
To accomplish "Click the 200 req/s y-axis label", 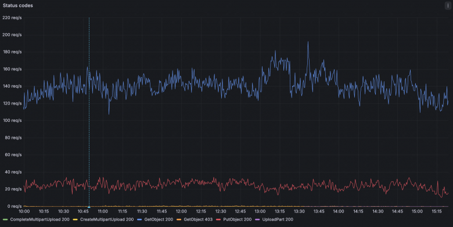I will [12, 35].
